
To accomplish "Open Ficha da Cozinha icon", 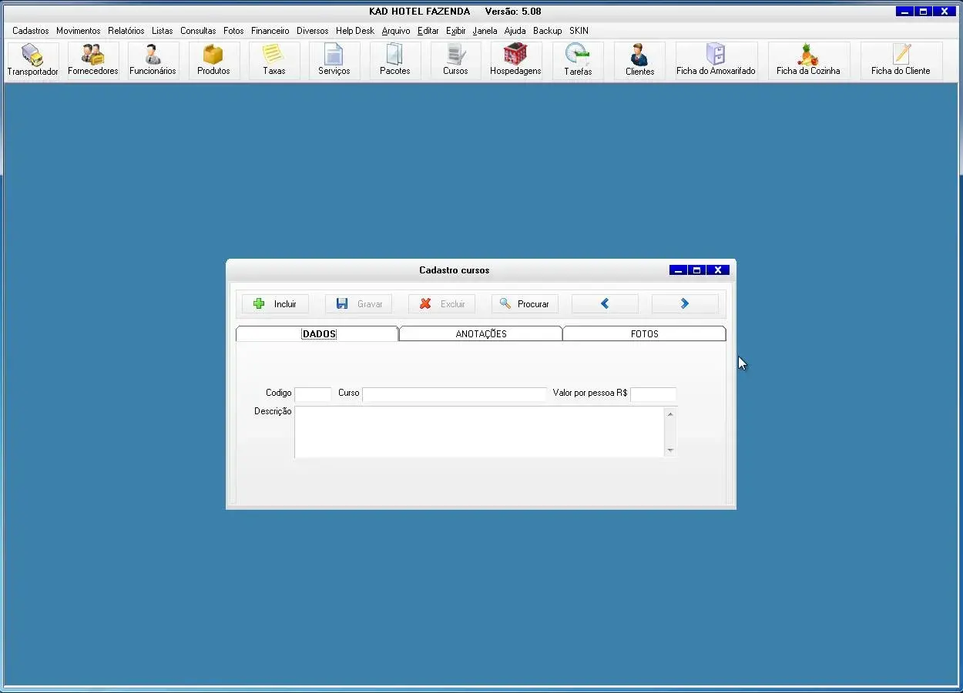I will coord(808,60).
